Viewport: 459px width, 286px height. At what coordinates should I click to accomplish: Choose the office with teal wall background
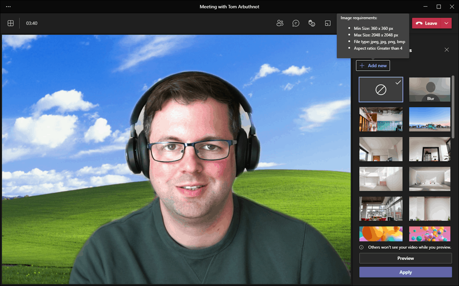point(381,119)
